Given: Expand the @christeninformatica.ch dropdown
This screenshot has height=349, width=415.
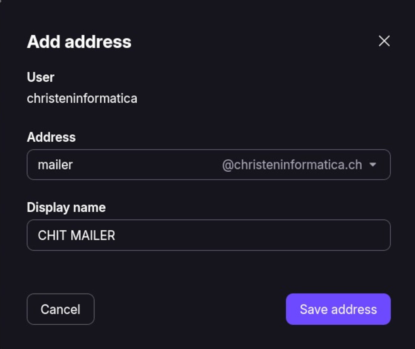Looking at the screenshot, I should pyautogui.click(x=373, y=165).
